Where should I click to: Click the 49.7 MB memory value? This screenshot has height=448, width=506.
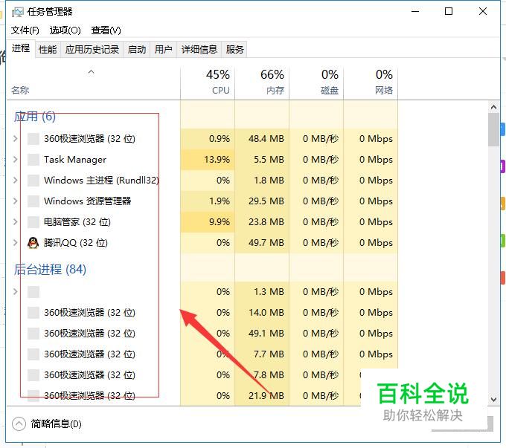point(266,243)
